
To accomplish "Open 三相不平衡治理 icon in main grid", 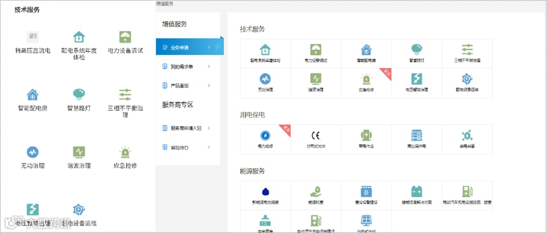I will (x=467, y=50).
